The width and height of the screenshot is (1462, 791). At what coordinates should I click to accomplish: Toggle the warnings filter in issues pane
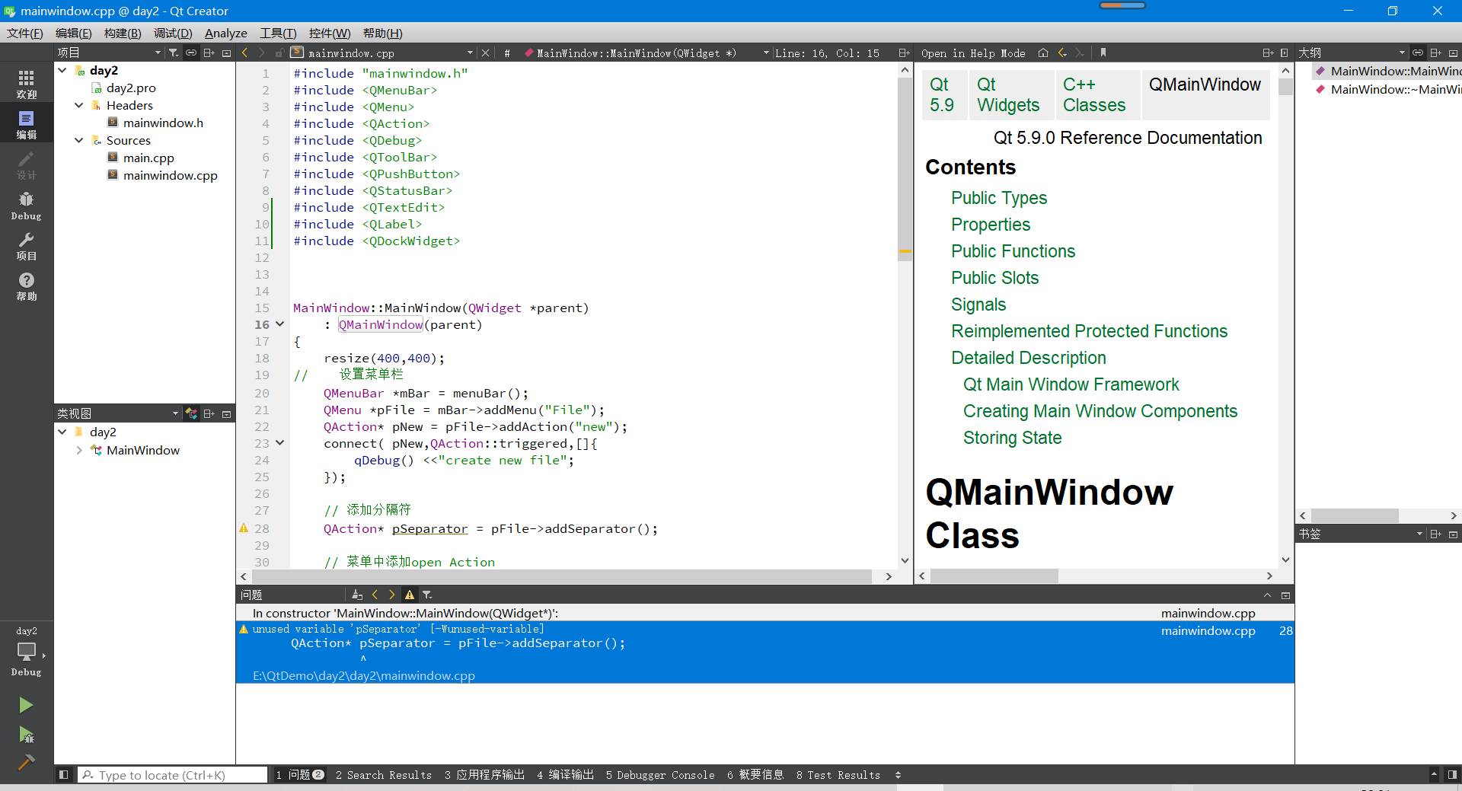410,595
